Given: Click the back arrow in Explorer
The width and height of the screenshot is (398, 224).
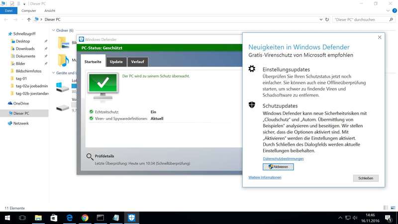Looking at the screenshot, I should coord(6,19).
